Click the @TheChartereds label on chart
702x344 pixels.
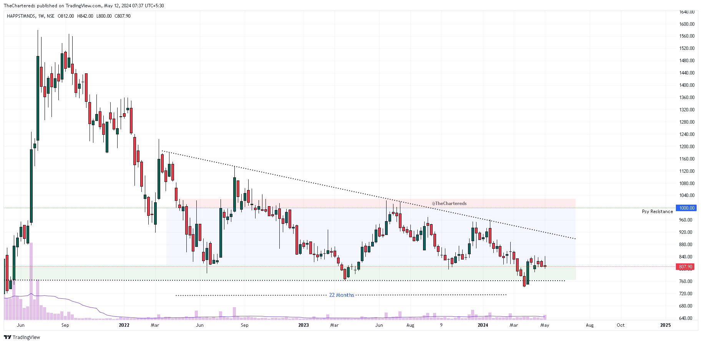tap(449, 203)
